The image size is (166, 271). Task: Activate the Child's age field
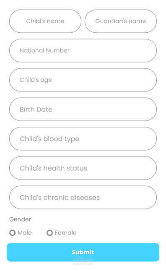point(83,80)
